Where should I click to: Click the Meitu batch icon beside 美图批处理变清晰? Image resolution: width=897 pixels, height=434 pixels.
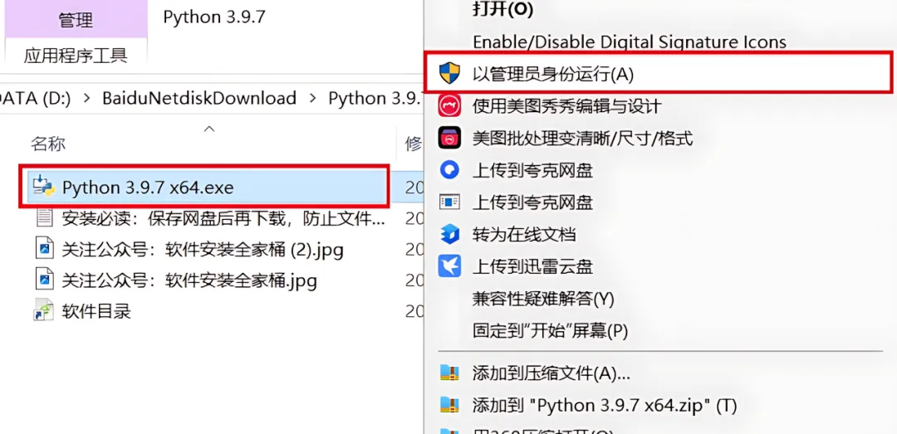[449, 138]
